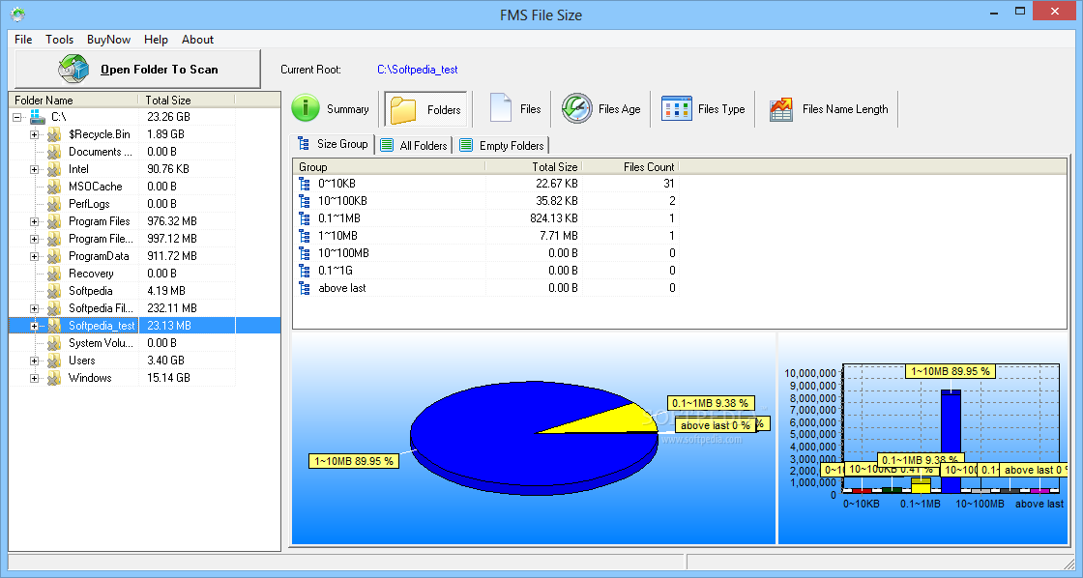The height and width of the screenshot is (578, 1083).
Task: Expand the Softpedia_test folder node
Action: (34, 326)
